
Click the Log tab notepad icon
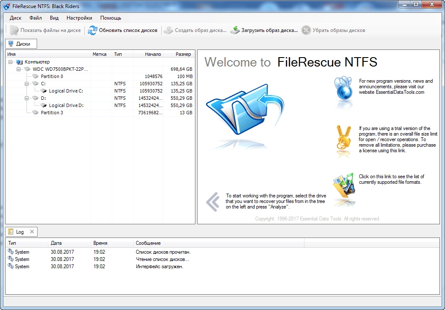[x=11, y=232]
